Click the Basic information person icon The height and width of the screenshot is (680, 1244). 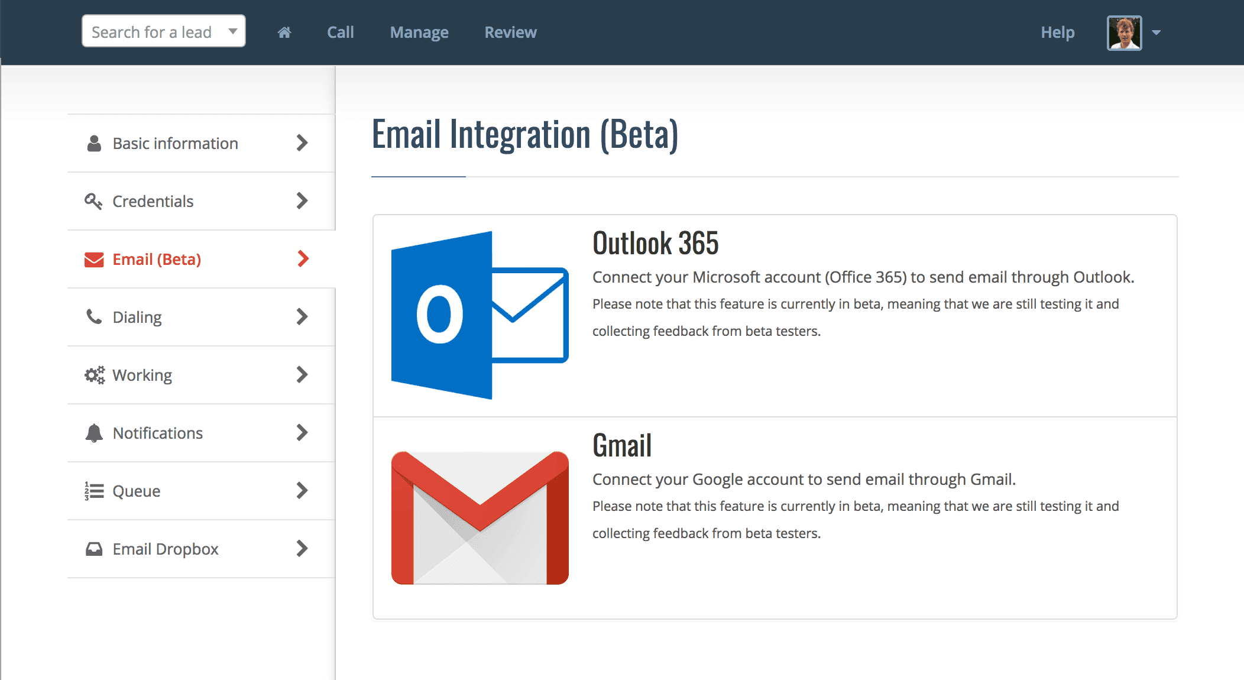pos(94,143)
